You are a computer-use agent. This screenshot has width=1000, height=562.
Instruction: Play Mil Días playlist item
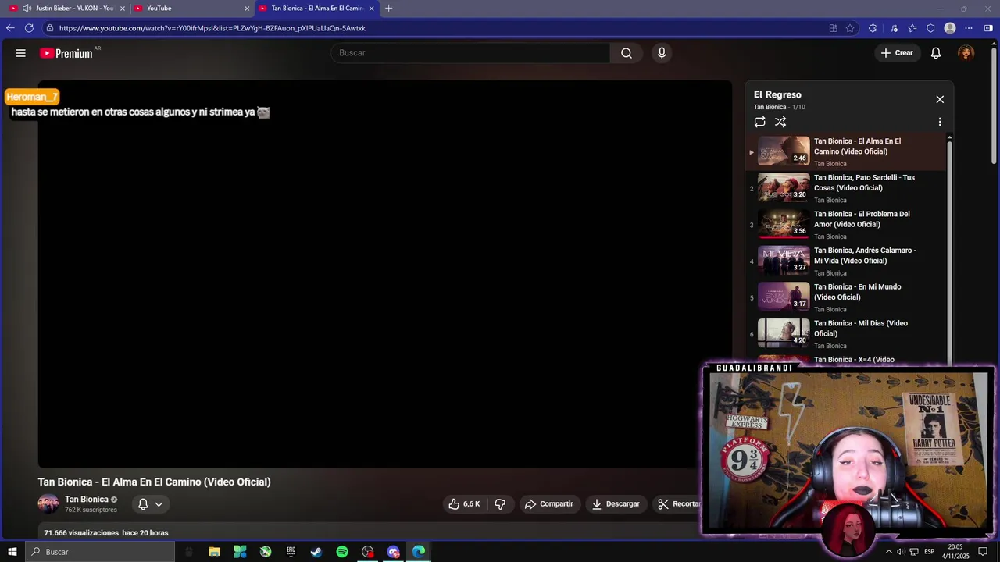(x=847, y=334)
